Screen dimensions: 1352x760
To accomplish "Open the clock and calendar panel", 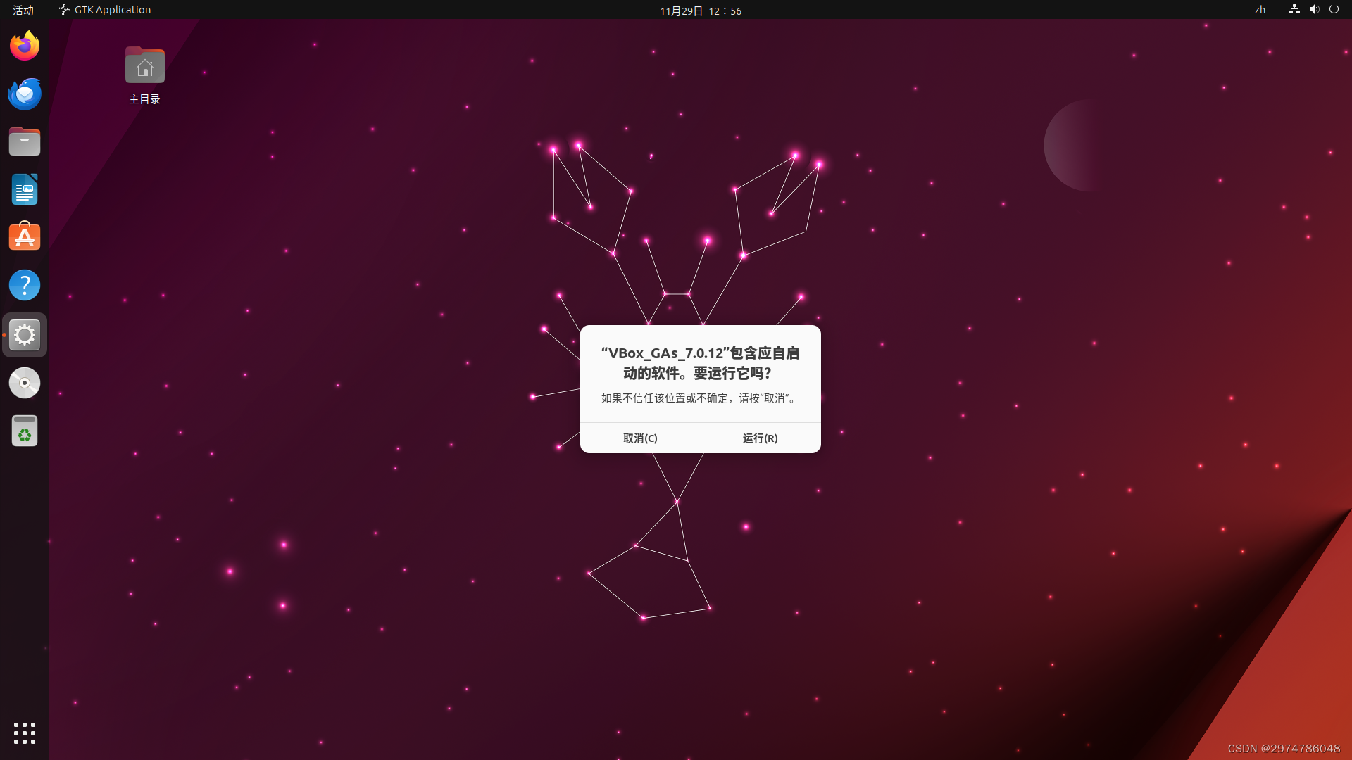I will [x=701, y=11].
